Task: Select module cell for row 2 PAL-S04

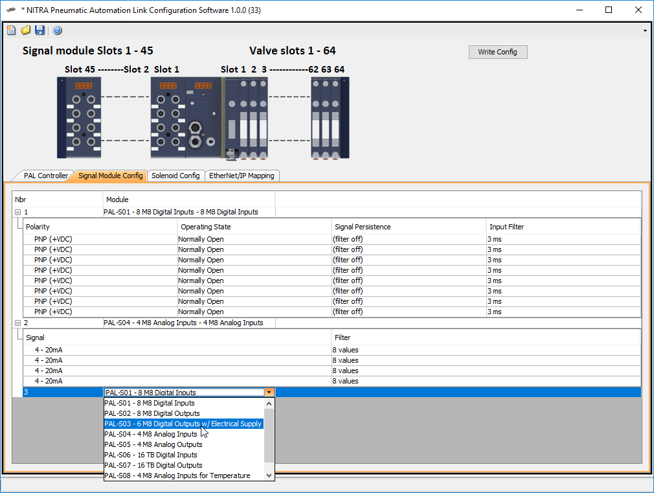Action: click(x=189, y=323)
